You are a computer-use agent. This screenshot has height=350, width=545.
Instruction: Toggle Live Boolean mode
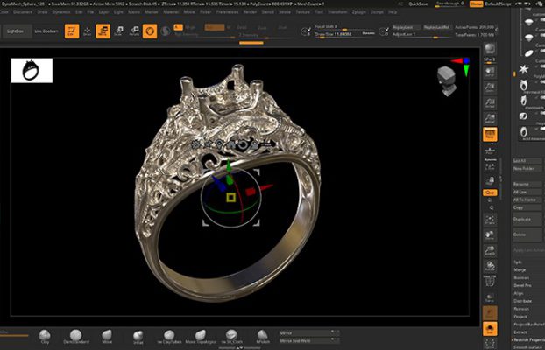[45, 31]
